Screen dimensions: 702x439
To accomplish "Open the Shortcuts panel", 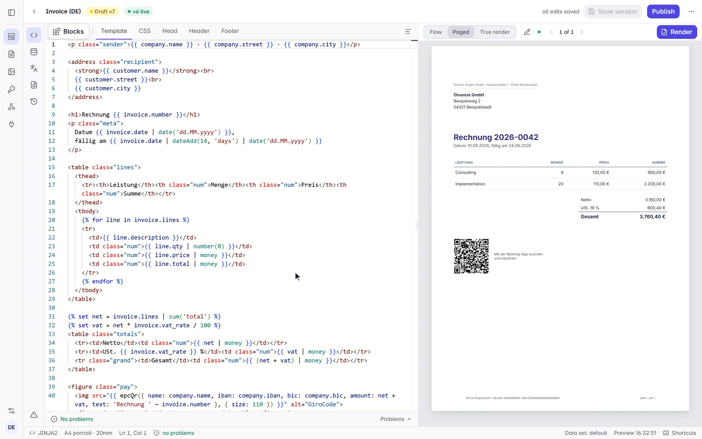I will [x=679, y=433].
